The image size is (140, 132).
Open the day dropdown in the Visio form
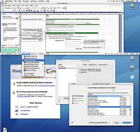pos(80,49)
